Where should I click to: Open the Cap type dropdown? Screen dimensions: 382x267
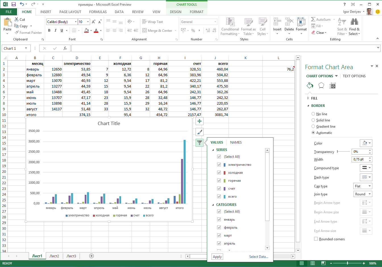(x=362, y=186)
